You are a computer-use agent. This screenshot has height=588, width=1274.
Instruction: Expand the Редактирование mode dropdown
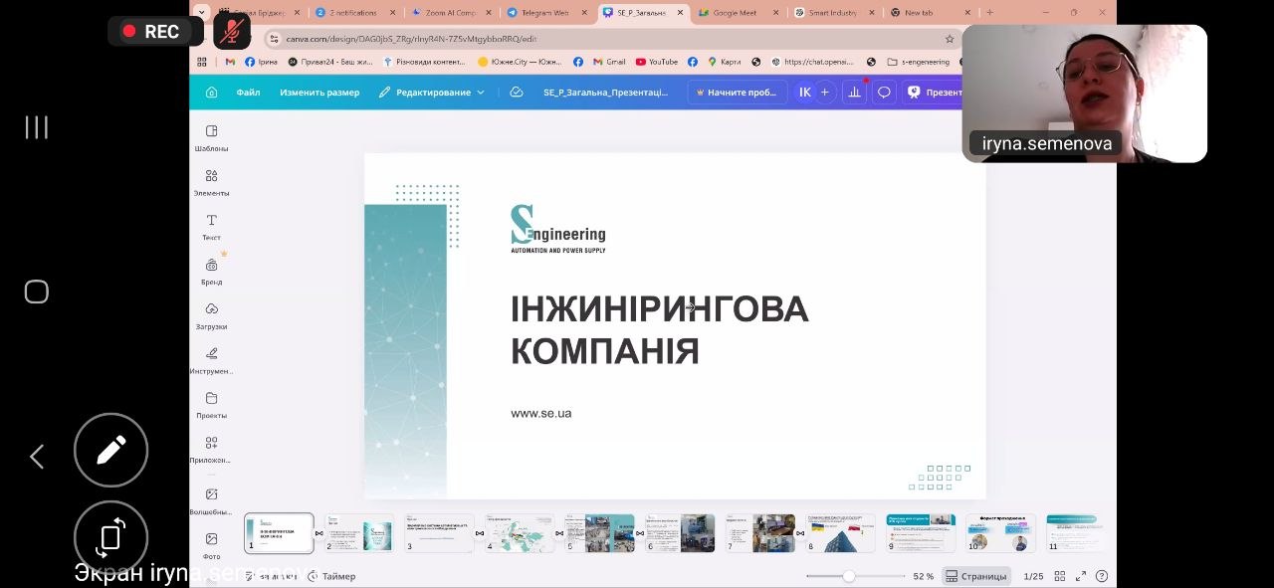(432, 93)
